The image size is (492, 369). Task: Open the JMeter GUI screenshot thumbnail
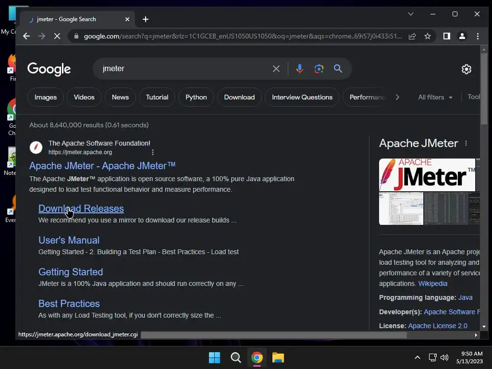pos(401,209)
